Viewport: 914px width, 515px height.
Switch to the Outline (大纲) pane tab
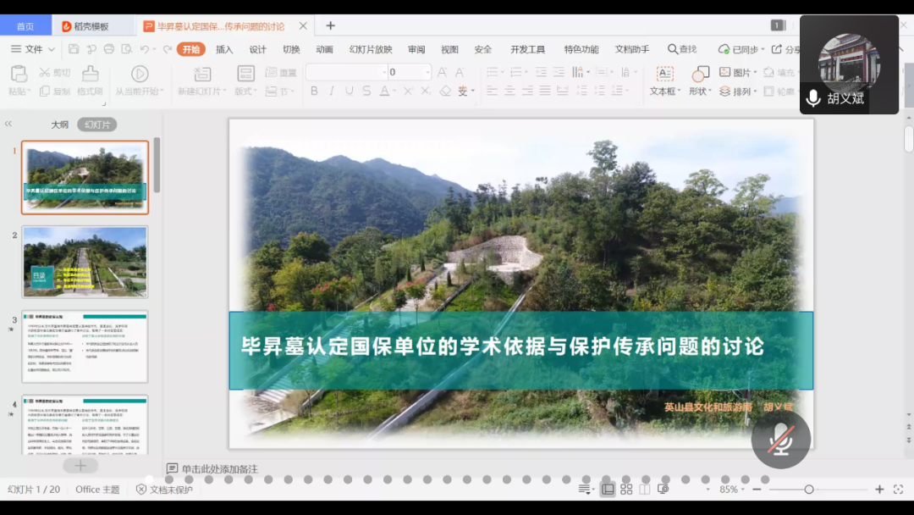click(59, 125)
